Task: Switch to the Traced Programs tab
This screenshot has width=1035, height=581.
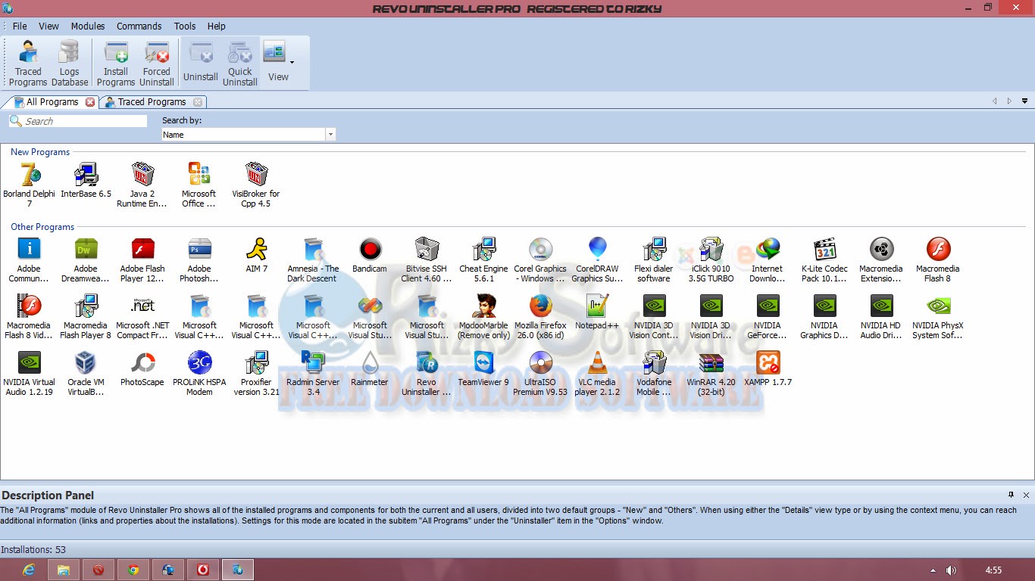Action: coord(152,101)
